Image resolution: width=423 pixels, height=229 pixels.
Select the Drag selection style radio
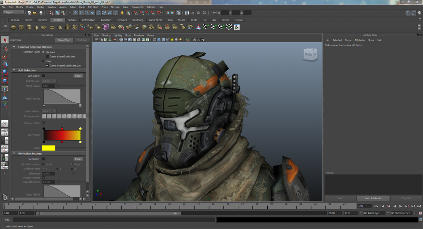tap(43, 61)
